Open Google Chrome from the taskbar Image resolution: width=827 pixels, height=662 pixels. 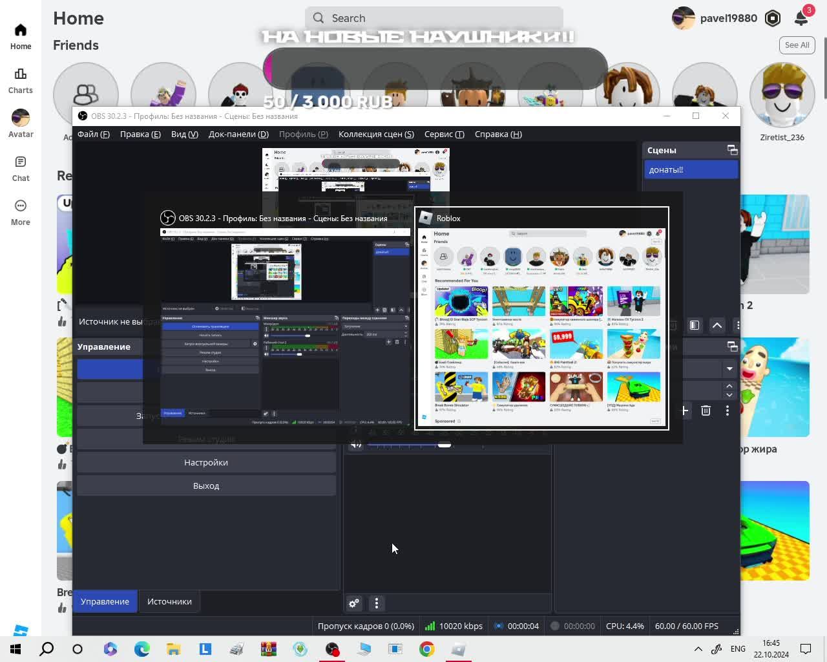tap(427, 649)
